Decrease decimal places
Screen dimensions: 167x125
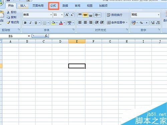(x=158, y=23)
